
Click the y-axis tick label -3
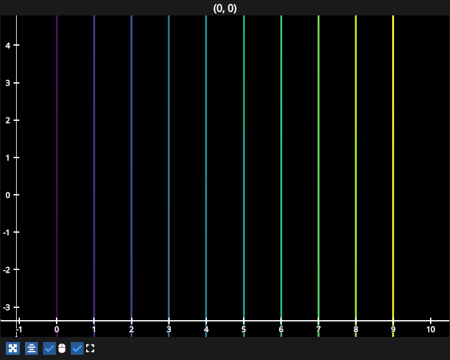[x=6, y=307]
